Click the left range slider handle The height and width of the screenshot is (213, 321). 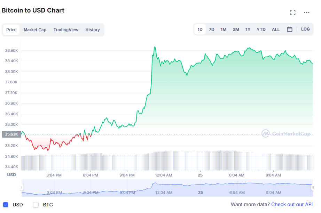point(22,188)
